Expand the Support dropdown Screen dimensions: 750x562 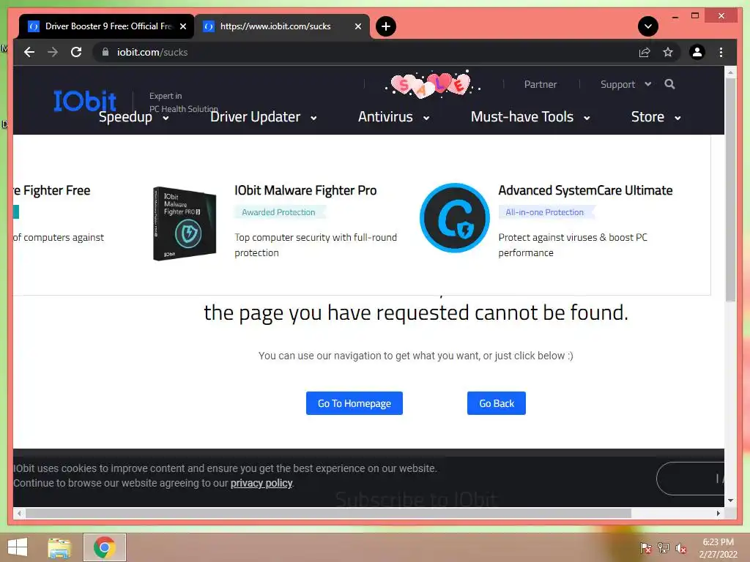pos(625,85)
